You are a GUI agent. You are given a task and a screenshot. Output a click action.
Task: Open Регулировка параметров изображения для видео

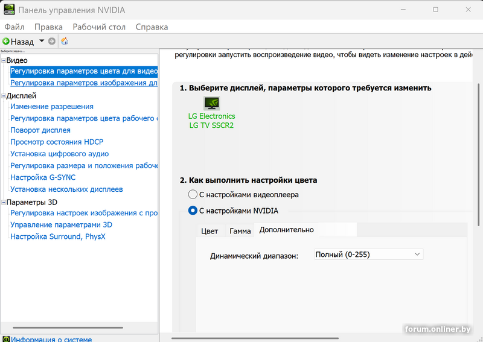84,83
